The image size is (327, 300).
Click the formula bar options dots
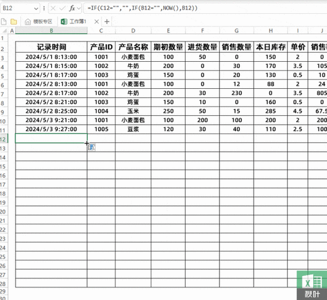tap(44, 8)
